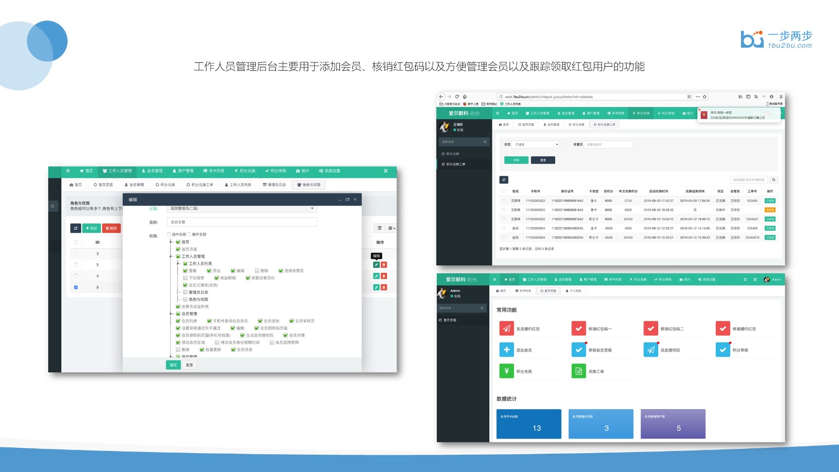The width and height of the screenshot is (839, 472).
Task: Open the browser three-dots page actions menu
Action: [x=697, y=96]
